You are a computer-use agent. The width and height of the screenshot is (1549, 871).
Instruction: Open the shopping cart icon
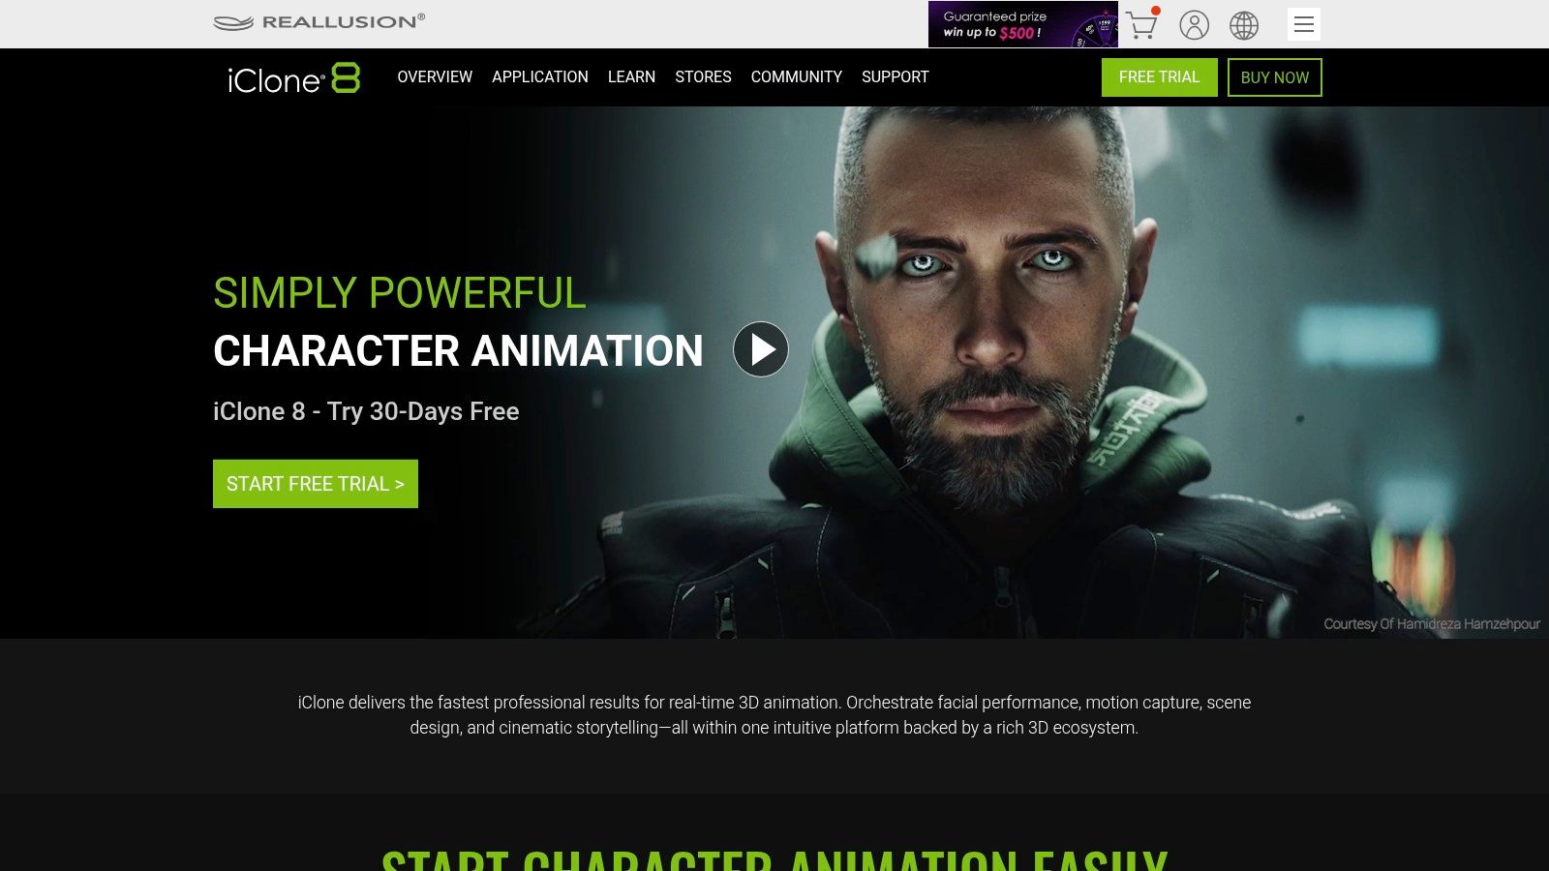click(x=1142, y=24)
